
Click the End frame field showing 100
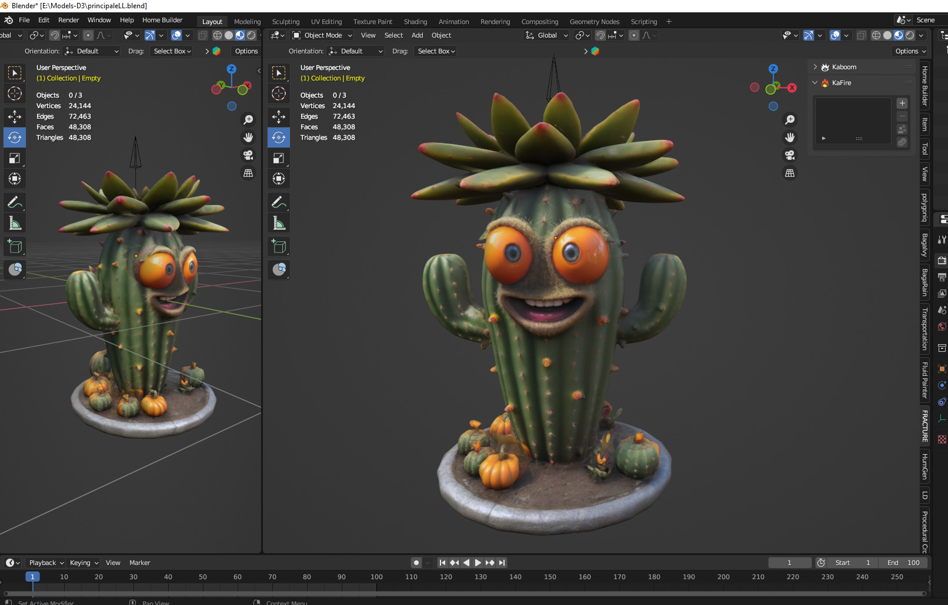pyautogui.click(x=904, y=563)
